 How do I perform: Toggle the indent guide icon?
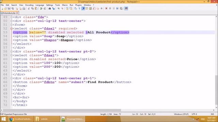click(x=83, y=8)
